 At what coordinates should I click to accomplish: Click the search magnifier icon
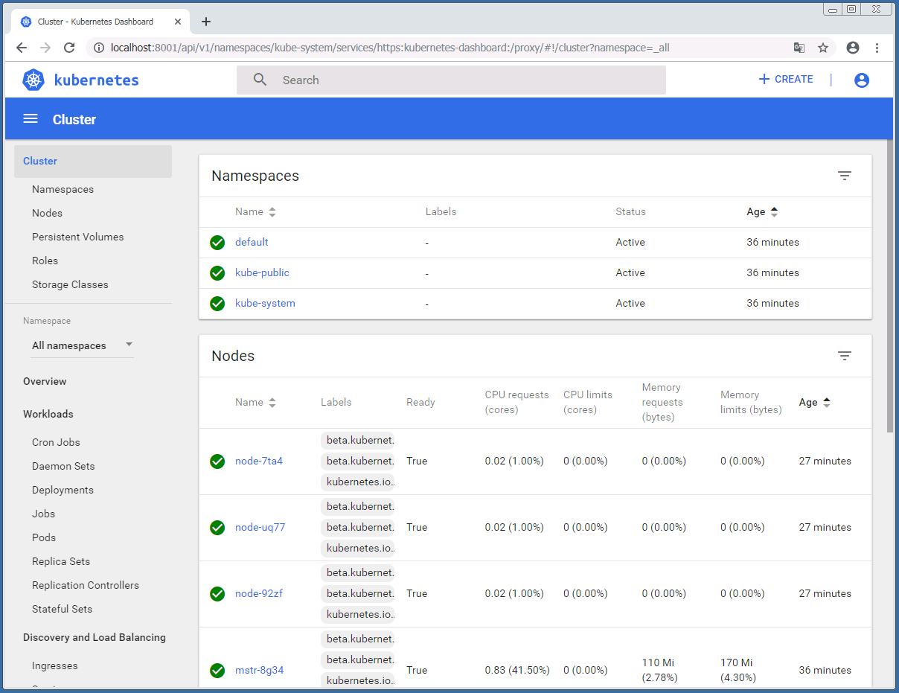point(260,80)
